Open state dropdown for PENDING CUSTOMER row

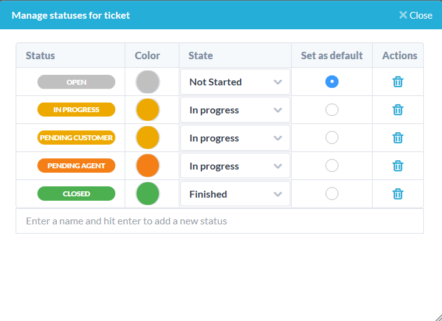[235, 138]
